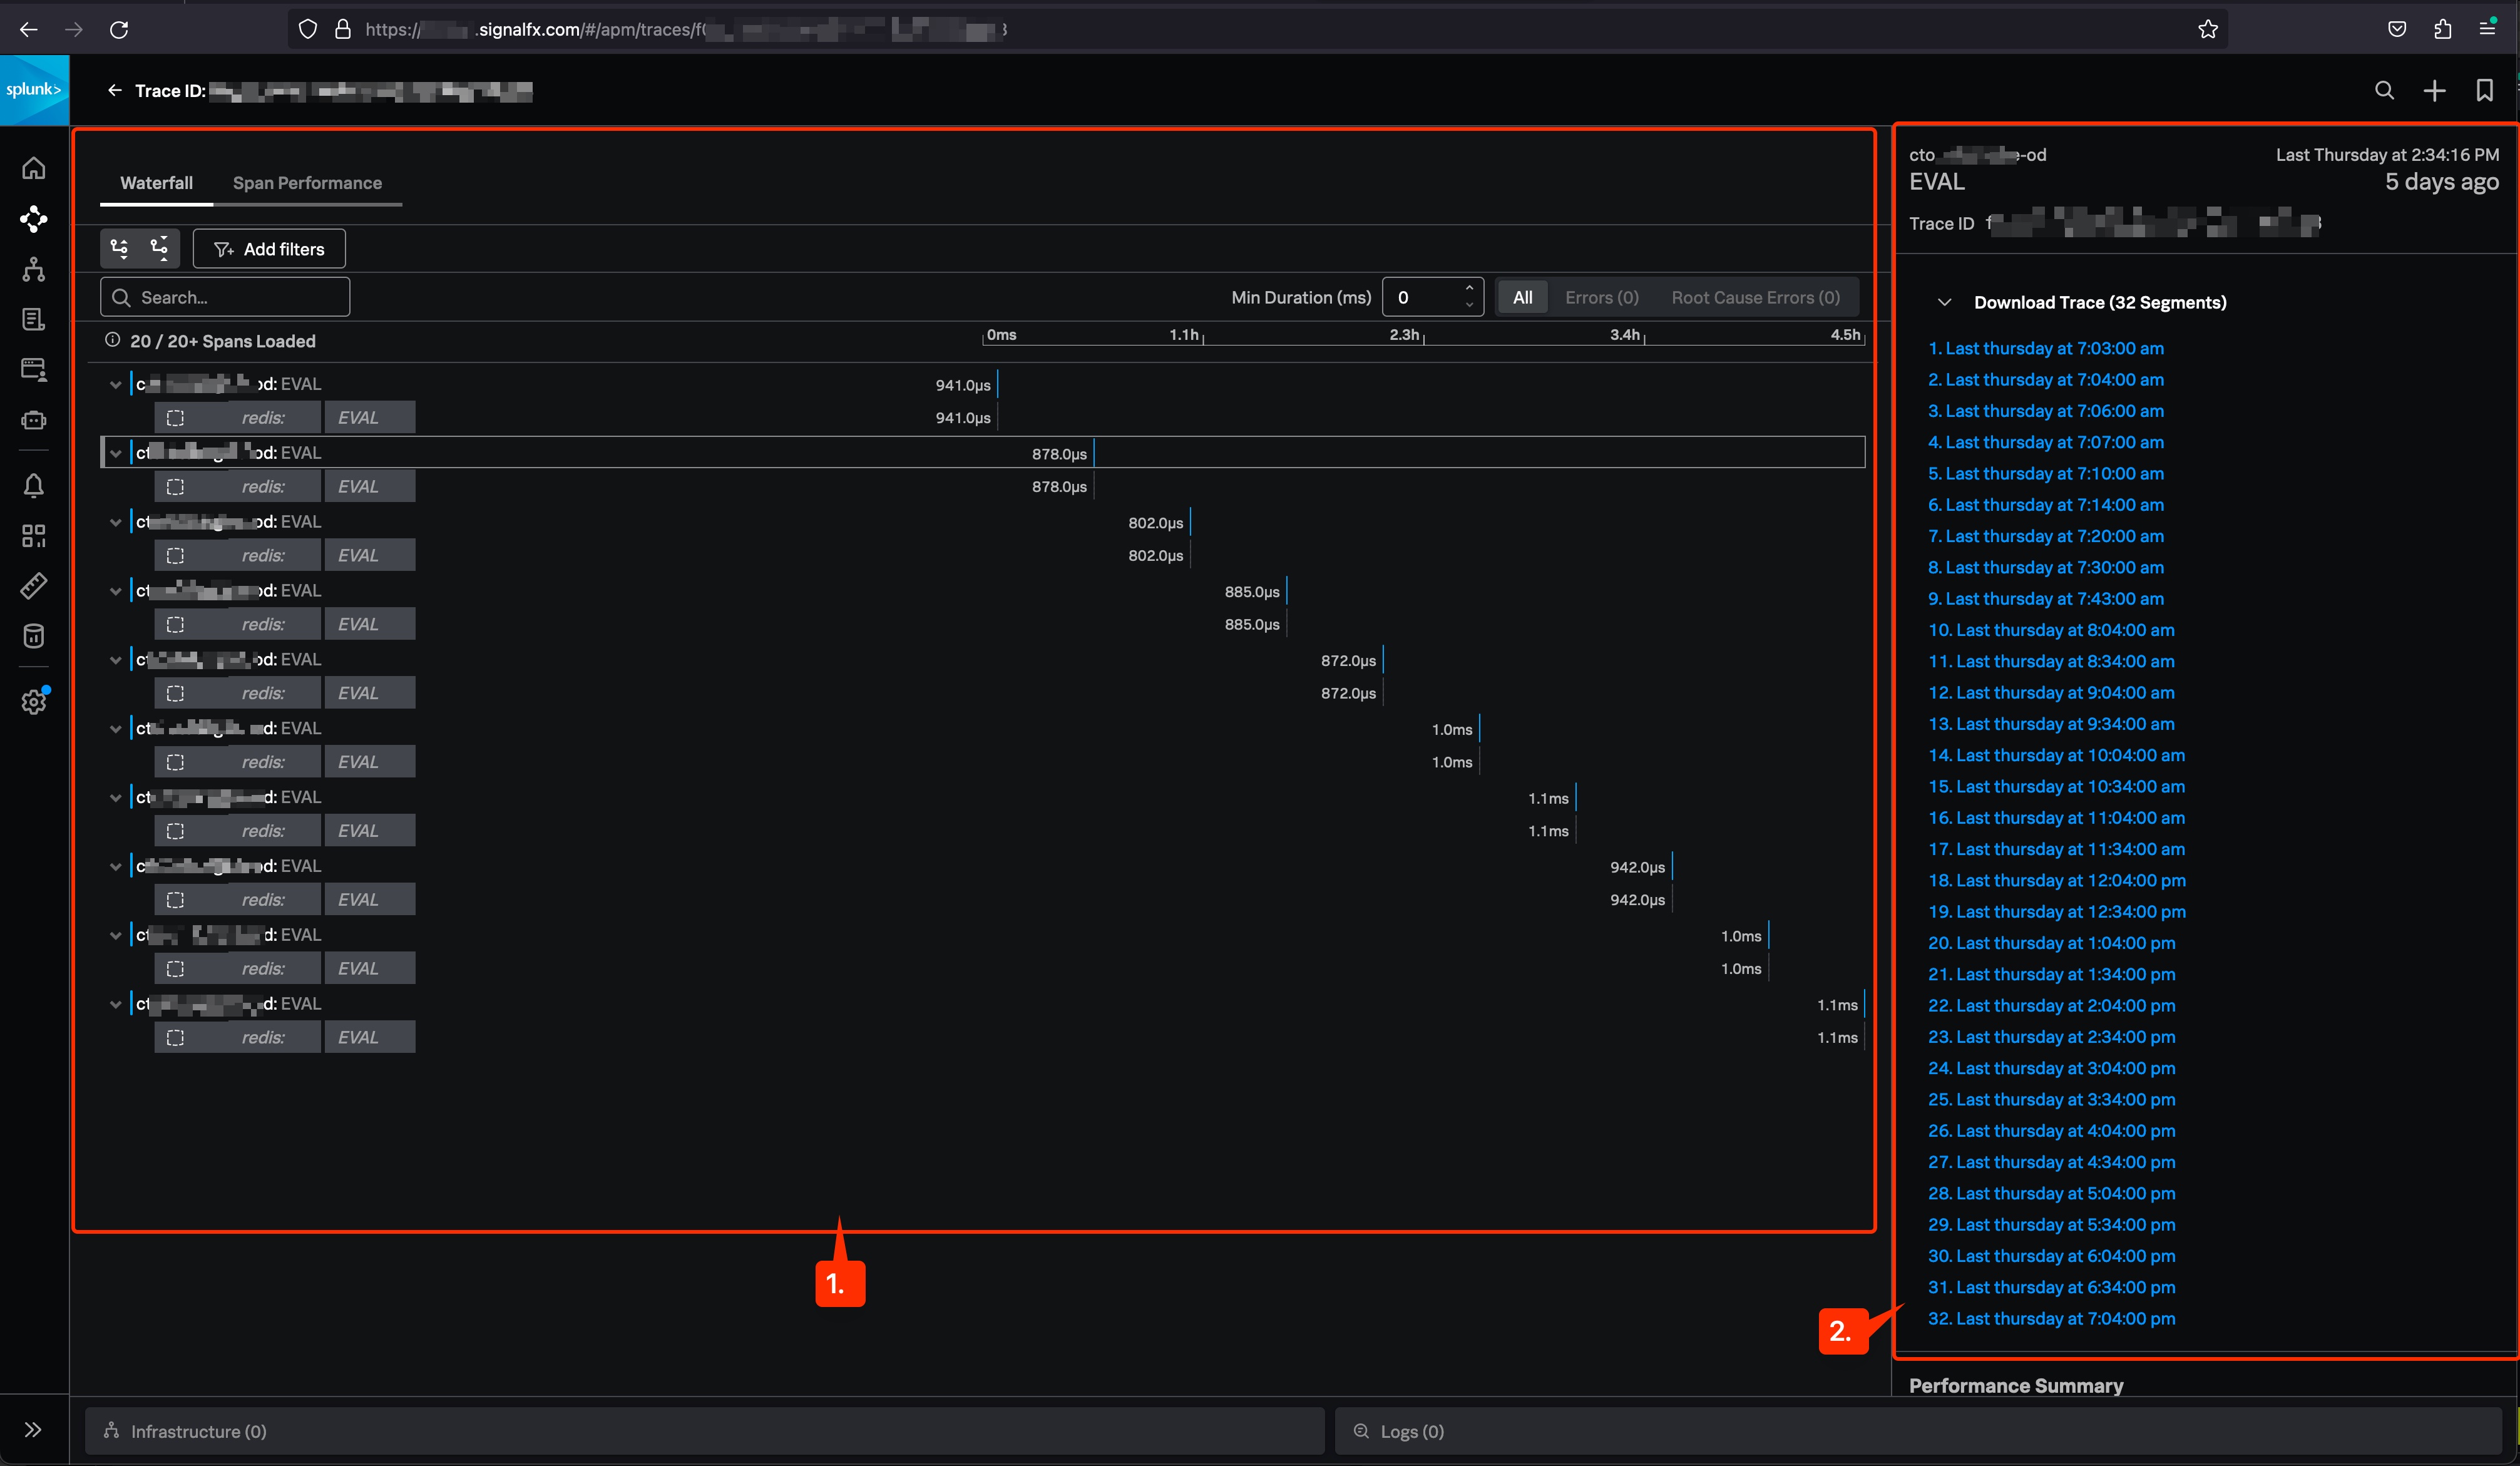Bookmark the trace via the top-right bookmark icon
2520x1466 pixels.
pos(2486,90)
